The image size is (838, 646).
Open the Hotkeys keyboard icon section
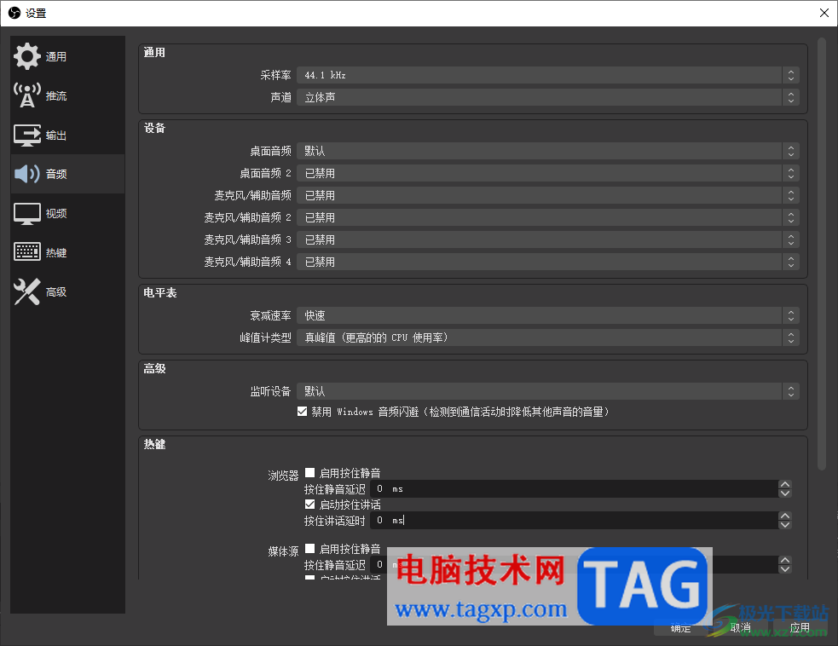point(26,251)
